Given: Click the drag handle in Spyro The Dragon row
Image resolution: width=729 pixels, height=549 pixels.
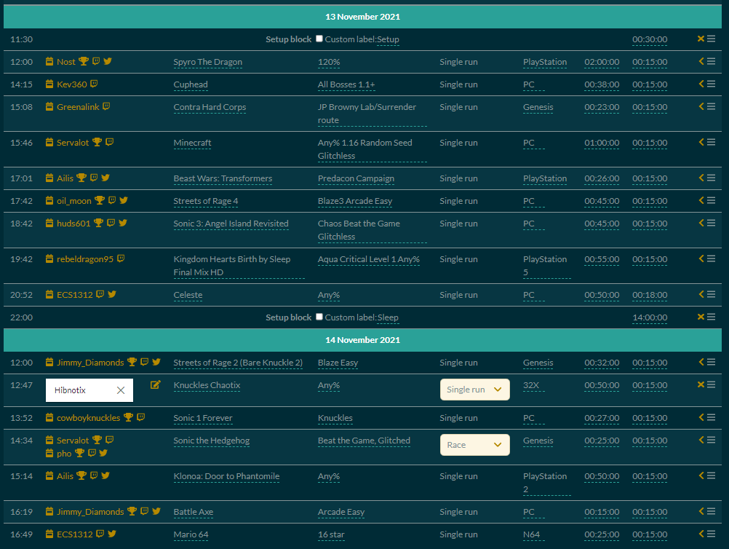Looking at the screenshot, I should [x=712, y=61].
